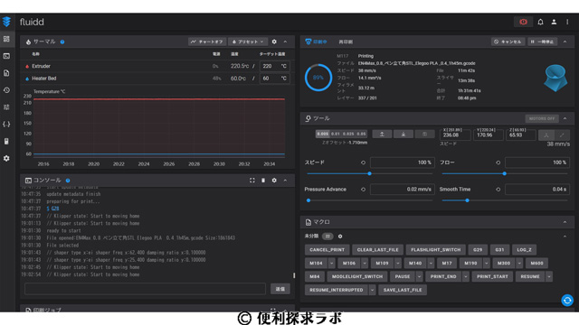Click the fluidd logo icon
The image size is (579, 325).
6,22
